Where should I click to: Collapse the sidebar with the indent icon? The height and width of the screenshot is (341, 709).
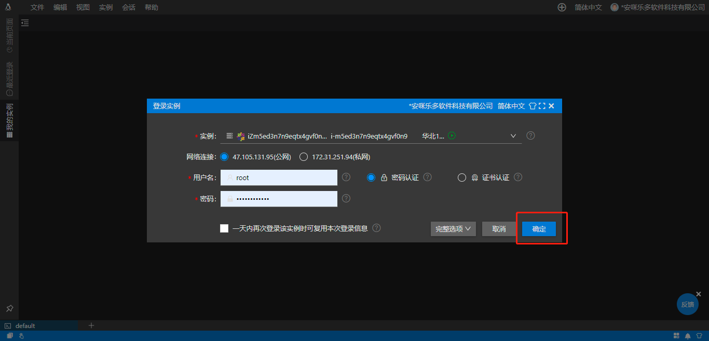(25, 23)
